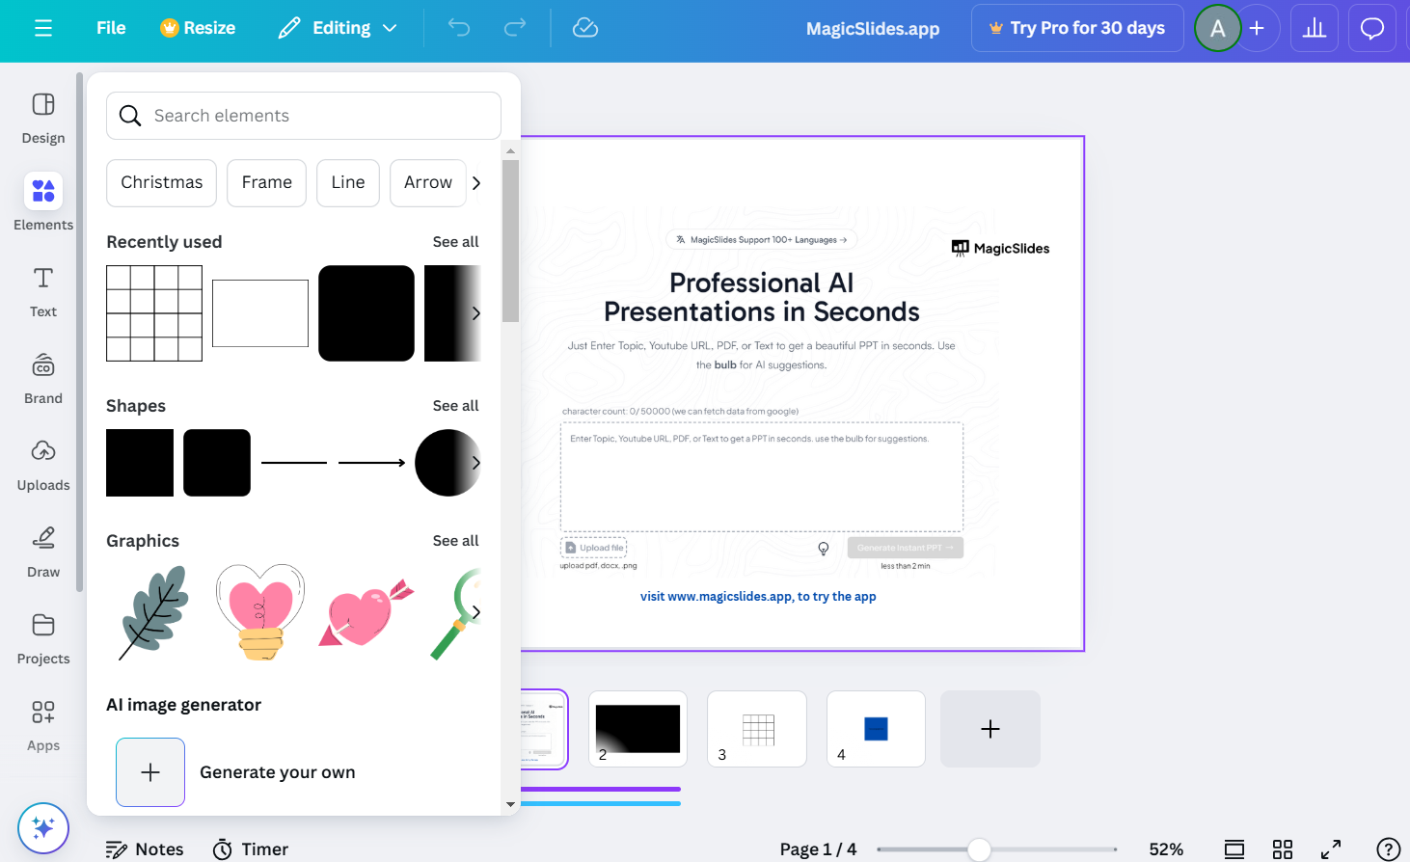
Task: Open the Text tab
Action: point(43,292)
